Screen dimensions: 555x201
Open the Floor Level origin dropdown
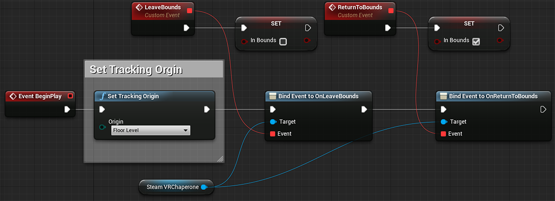click(x=151, y=130)
